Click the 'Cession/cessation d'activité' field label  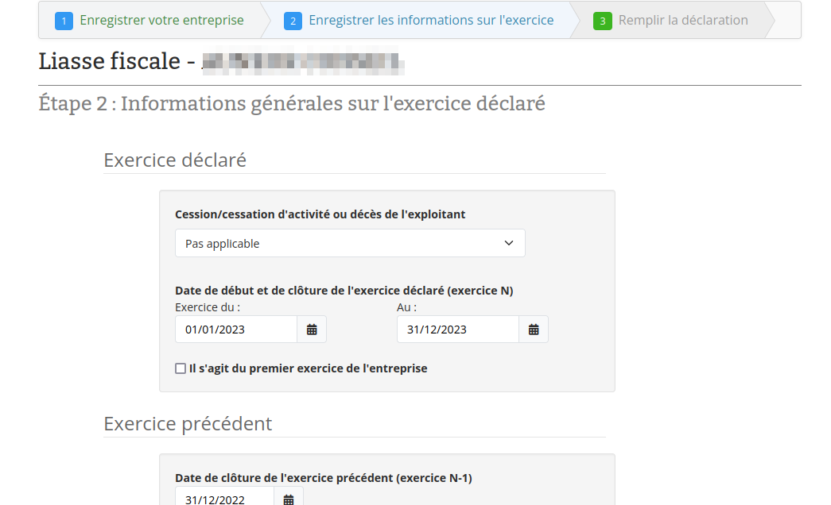click(320, 214)
